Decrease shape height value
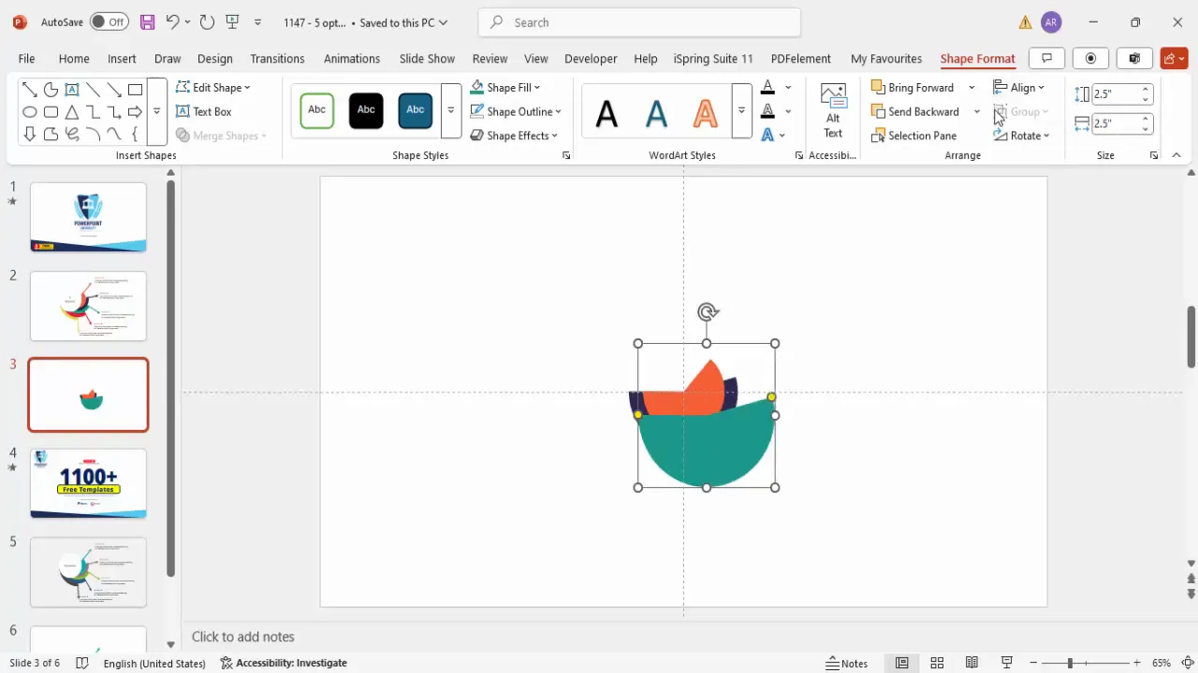This screenshot has height=673, width=1198. click(x=1145, y=99)
